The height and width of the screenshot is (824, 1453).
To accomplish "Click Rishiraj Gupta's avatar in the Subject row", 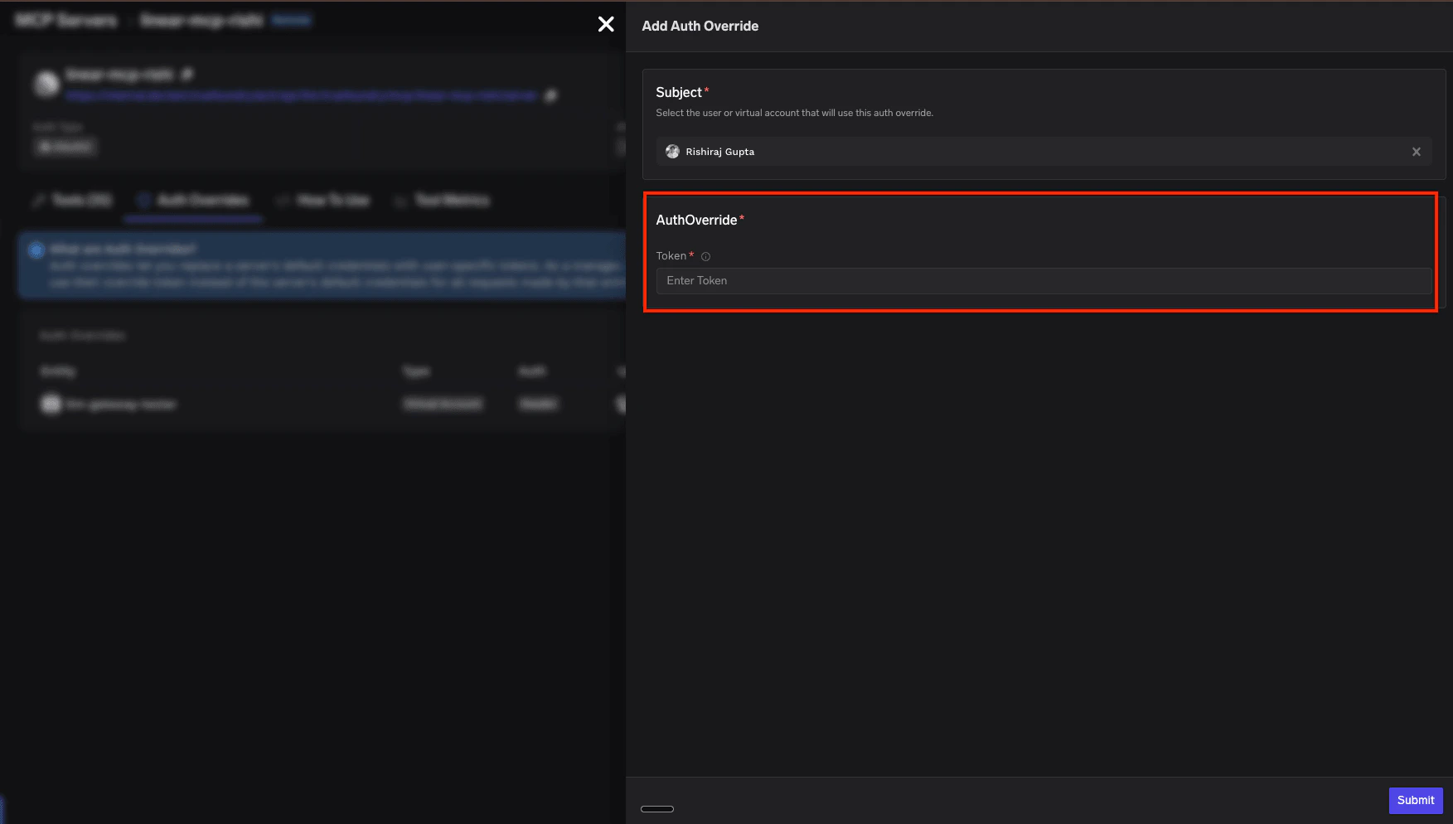I will (x=672, y=152).
